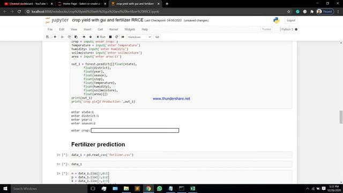343x193 pixels.
Task: Open the Widgets menu
Action: tap(130, 29)
